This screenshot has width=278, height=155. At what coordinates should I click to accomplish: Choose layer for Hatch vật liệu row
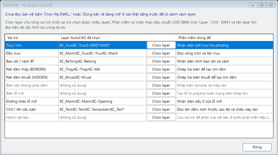pos(161,117)
